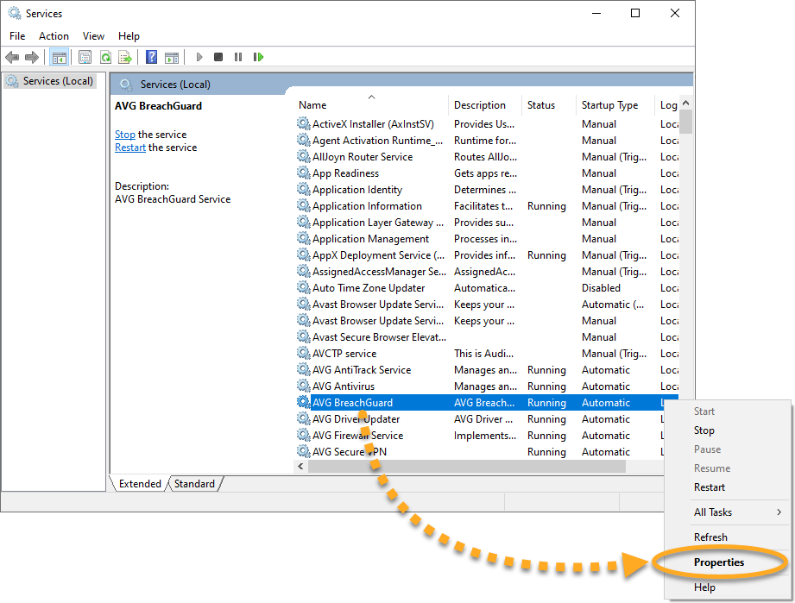Click the toolbar Properties icon
This screenshot has width=795, height=603.
pos(85,57)
